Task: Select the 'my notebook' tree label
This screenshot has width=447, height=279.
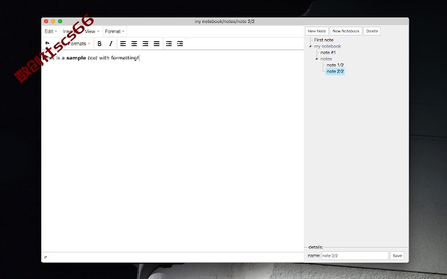Action: coord(328,46)
